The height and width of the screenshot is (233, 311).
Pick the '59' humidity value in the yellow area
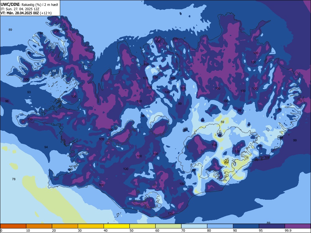click(x=222, y=122)
